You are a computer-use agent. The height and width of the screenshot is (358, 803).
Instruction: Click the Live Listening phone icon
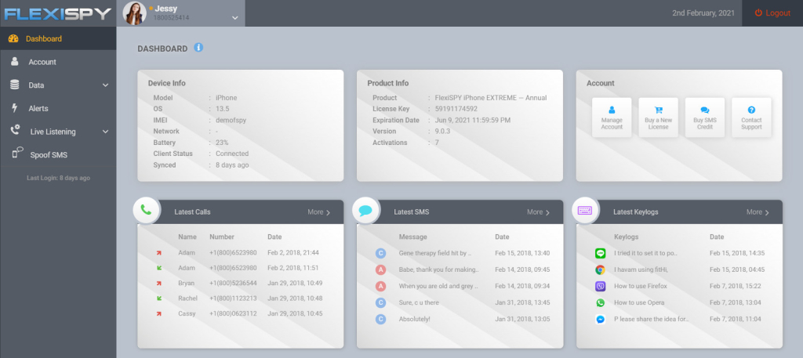click(16, 130)
